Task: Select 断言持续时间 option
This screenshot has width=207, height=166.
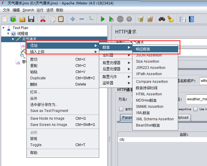Action: point(155,88)
